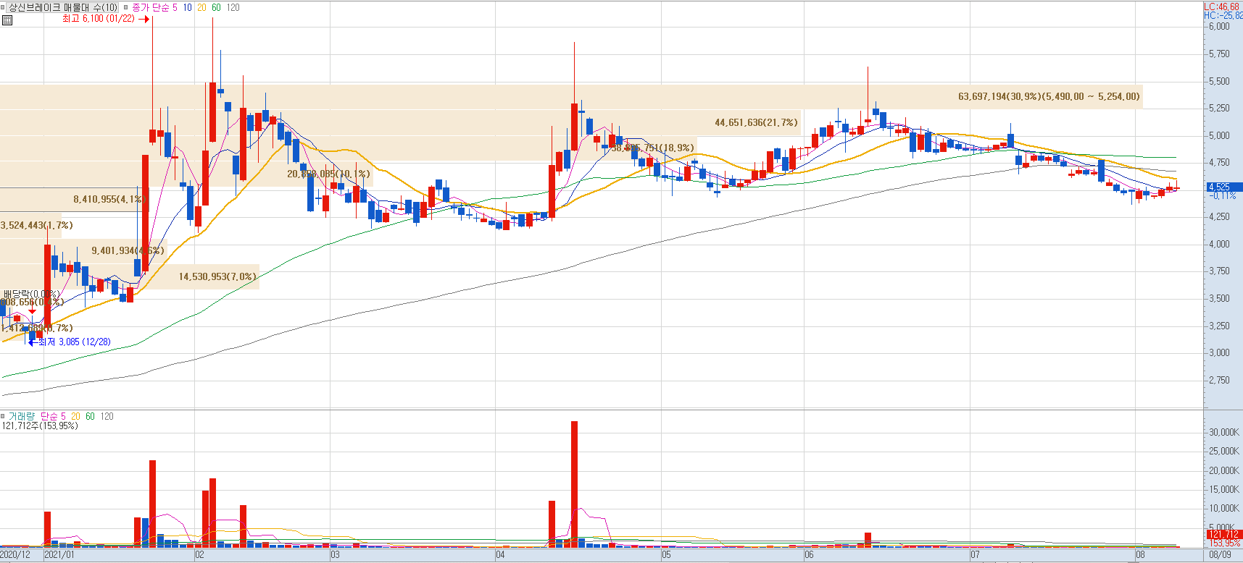The width and height of the screenshot is (1243, 563).
Task: Select the 거래량 volume indicator label
Action: (x=21, y=416)
